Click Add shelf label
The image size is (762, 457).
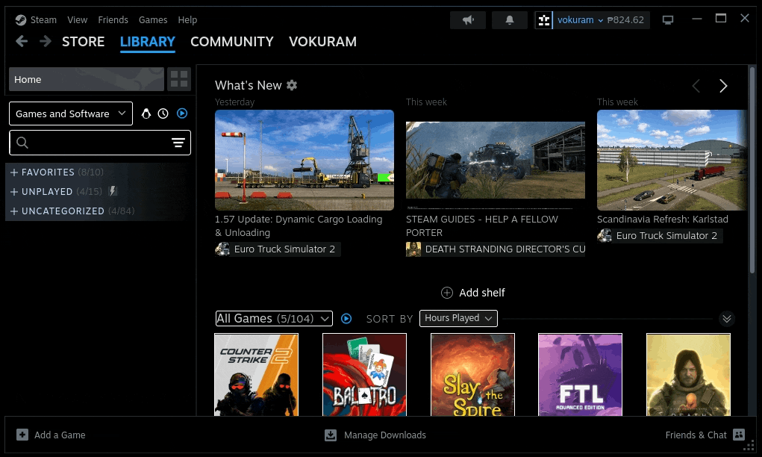coord(482,293)
